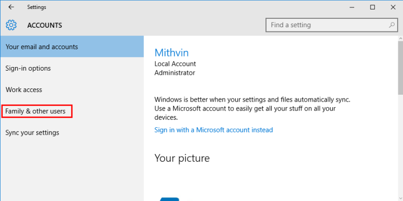Minimize the Settings window
This screenshot has height=201, width=403.
pyautogui.click(x=352, y=7)
